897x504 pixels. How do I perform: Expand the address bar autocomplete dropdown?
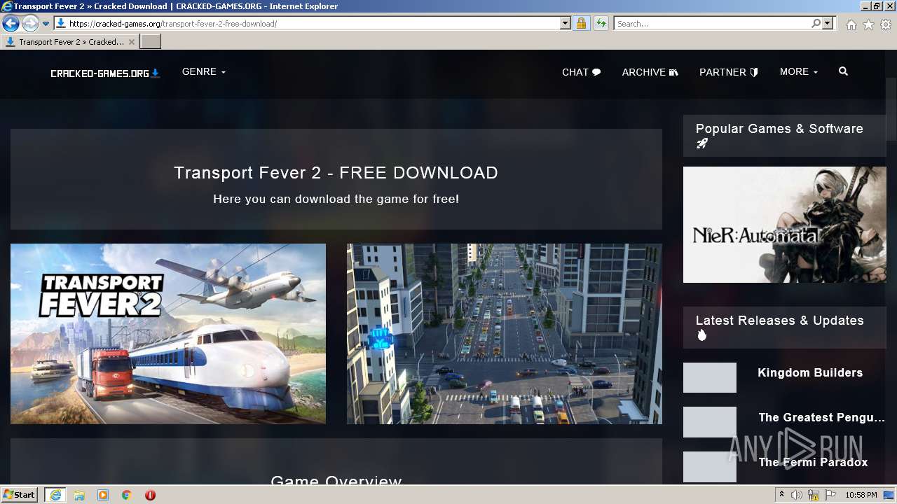566,24
